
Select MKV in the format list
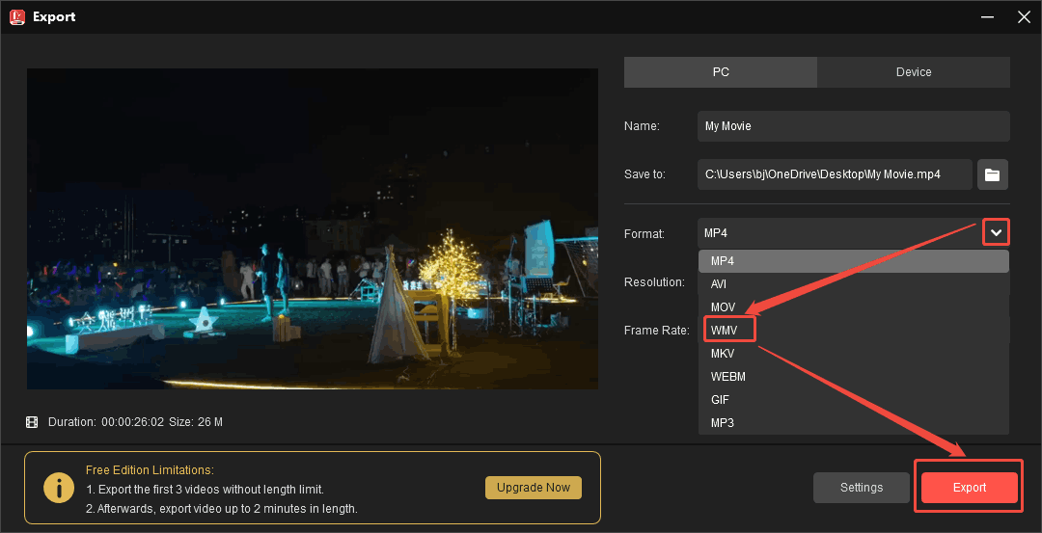pyautogui.click(x=723, y=354)
